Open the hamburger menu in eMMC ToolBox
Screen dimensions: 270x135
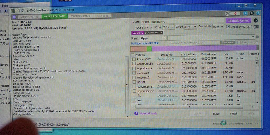point(14,17)
